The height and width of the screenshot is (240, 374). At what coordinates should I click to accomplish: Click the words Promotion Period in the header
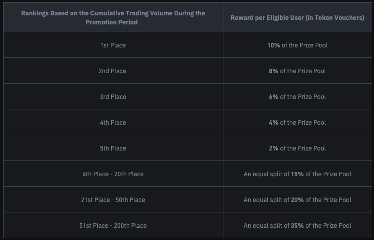click(112, 22)
